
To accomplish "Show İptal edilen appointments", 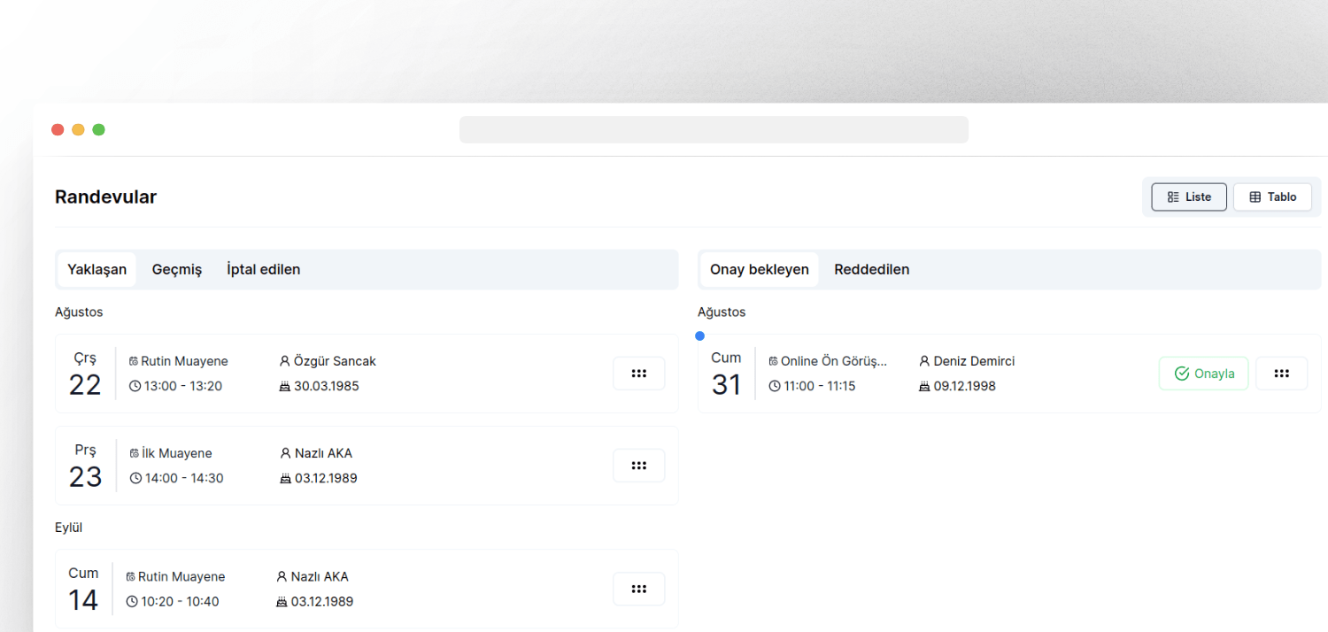I will [263, 270].
